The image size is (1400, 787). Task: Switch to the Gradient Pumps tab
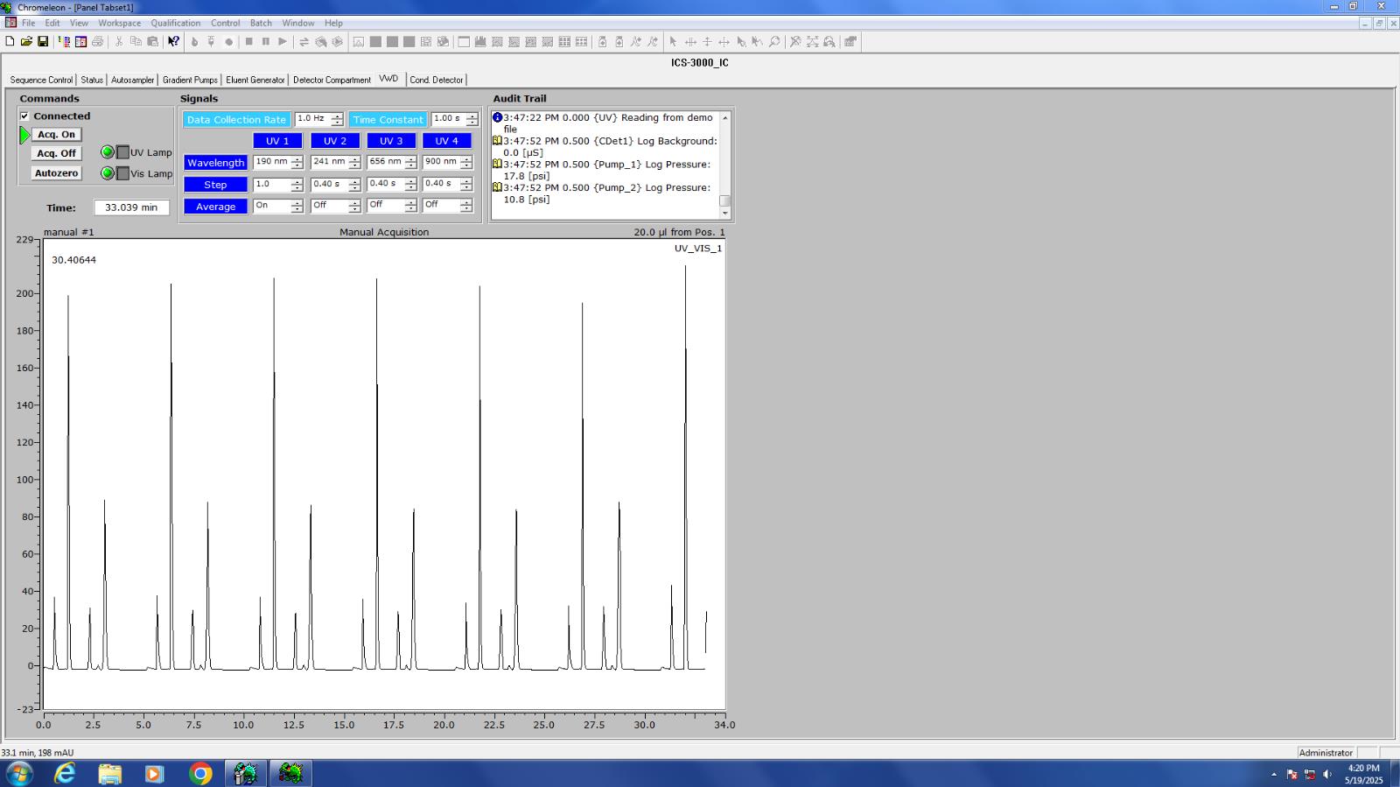190,80
